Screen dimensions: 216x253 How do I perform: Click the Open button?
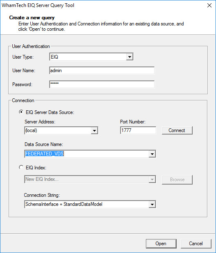(x=161, y=244)
